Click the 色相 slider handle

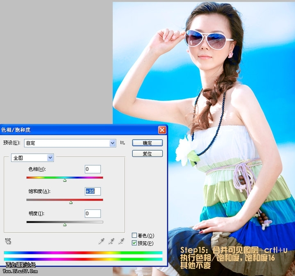(x=65, y=180)
